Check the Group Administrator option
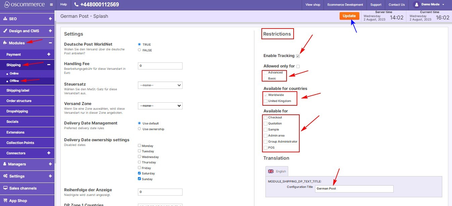 266,142
